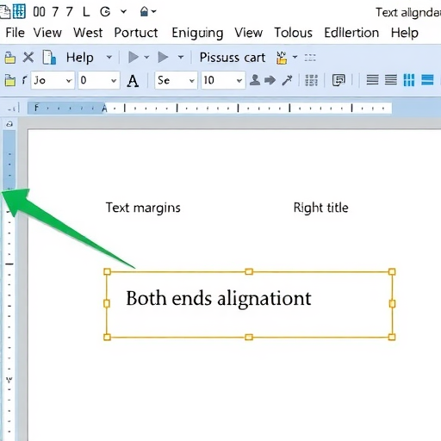Screen dimensions: 441x441
Task: Open the Tolous menu
Action: coord(293,33)
